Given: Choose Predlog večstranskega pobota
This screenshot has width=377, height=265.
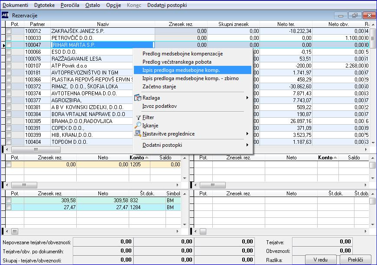Looking at the screenshot, I should (x=177, y=62).
